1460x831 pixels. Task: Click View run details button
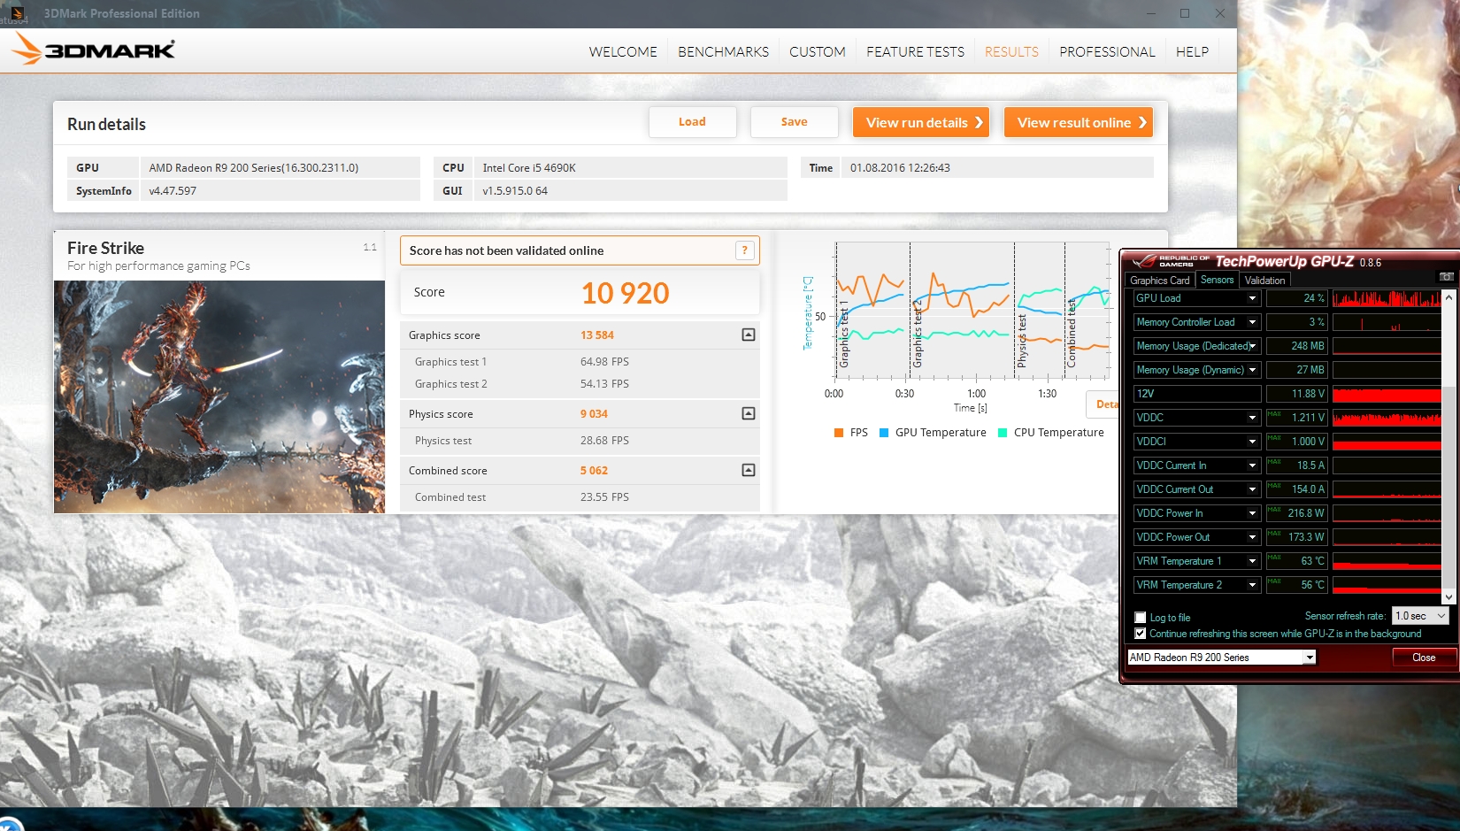921,122
